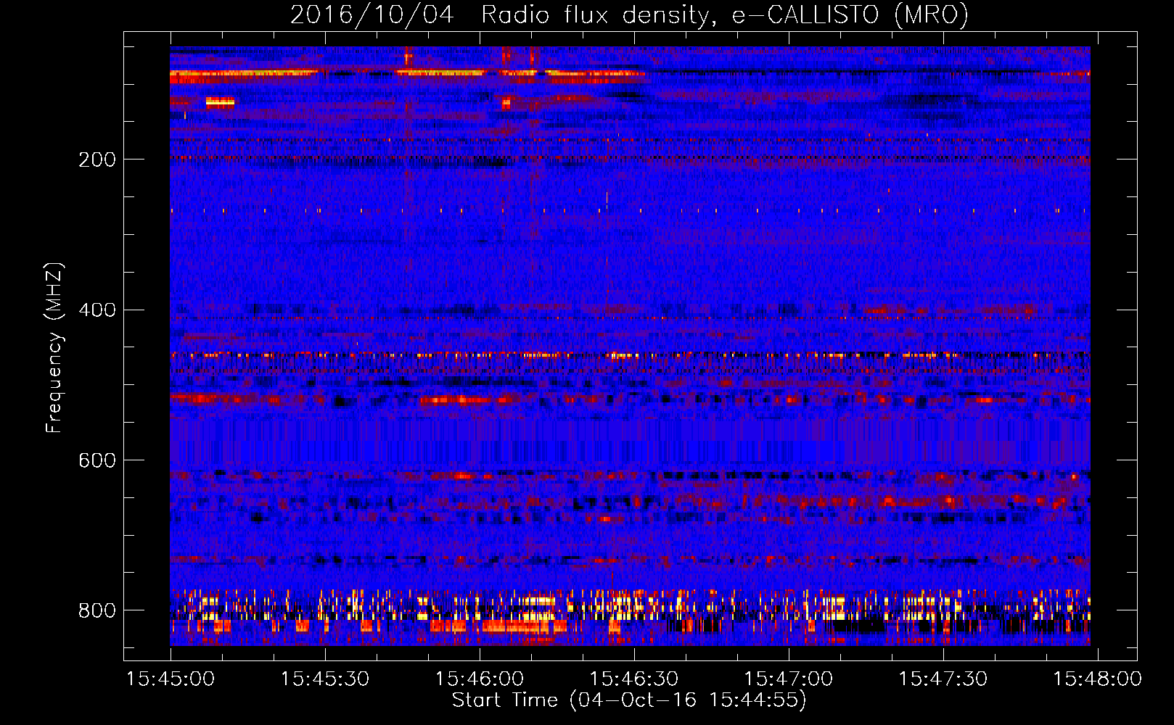This screenshot has width=1174, height=725.
Task: Click the '15:47:00' time tick label
Action: point(789,679)
